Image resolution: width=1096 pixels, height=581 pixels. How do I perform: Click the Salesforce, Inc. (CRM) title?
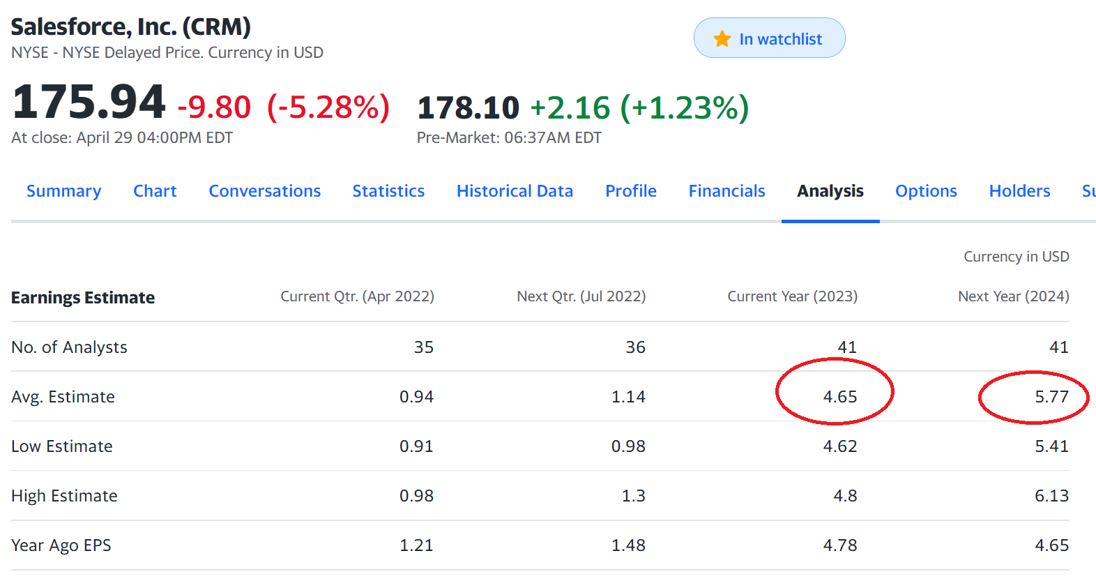click(131, 27)
